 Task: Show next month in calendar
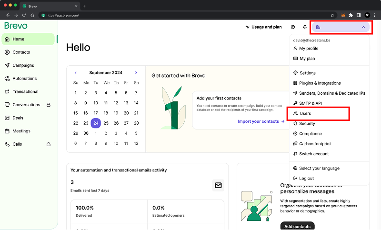pyautogui.click(x=136, y=72)
